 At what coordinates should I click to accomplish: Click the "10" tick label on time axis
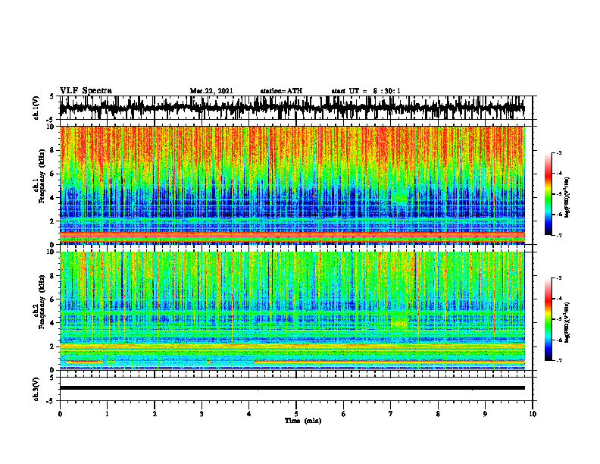pyautogui.click(x=533, y=414)
